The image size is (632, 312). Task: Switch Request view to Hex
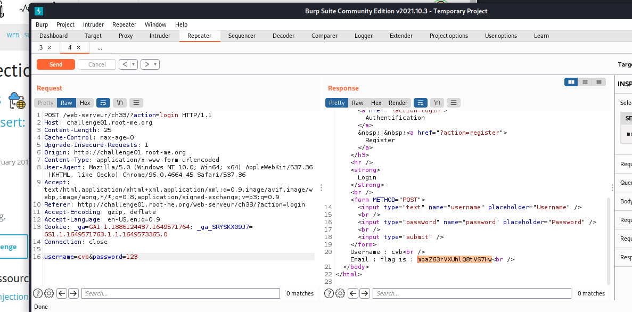coord(85,103)
